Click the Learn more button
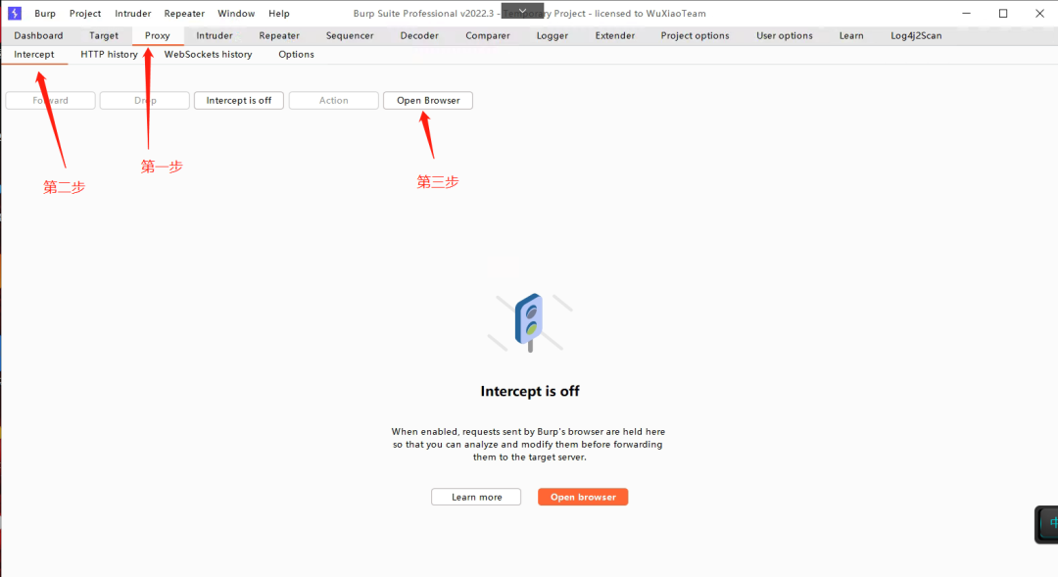Screen dimensions: 1058x577 [476, 498]
